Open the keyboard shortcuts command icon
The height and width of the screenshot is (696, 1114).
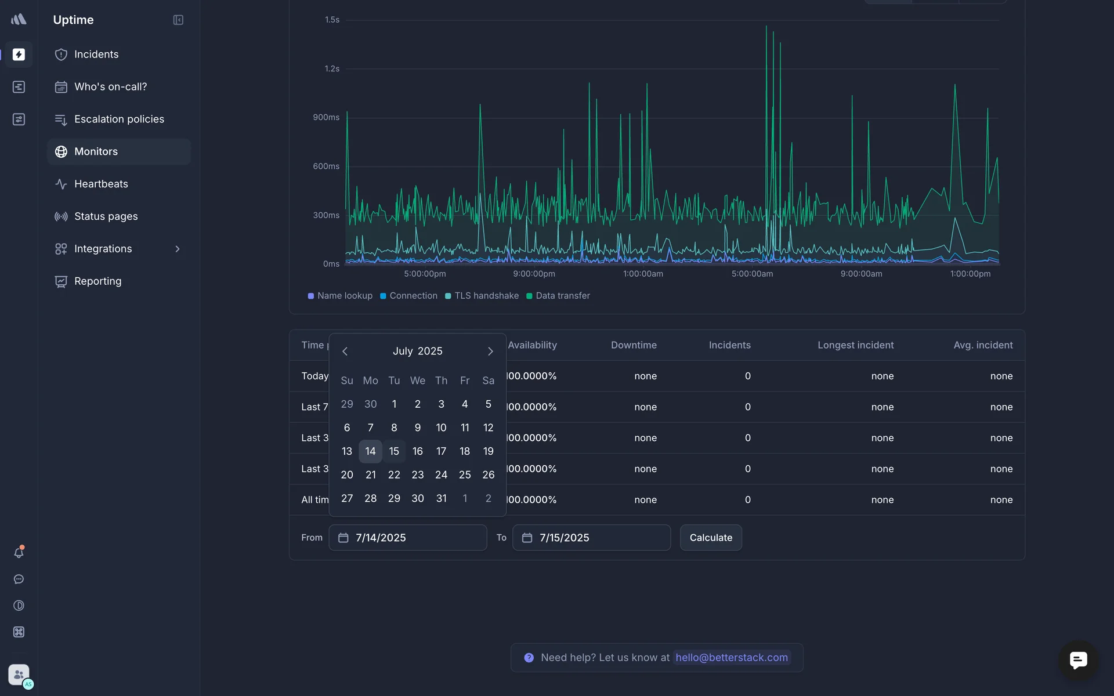pyautogui.click(x=19, y=632)
